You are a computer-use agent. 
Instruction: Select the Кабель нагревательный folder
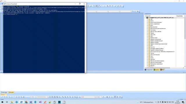click(x=156, y=41)
